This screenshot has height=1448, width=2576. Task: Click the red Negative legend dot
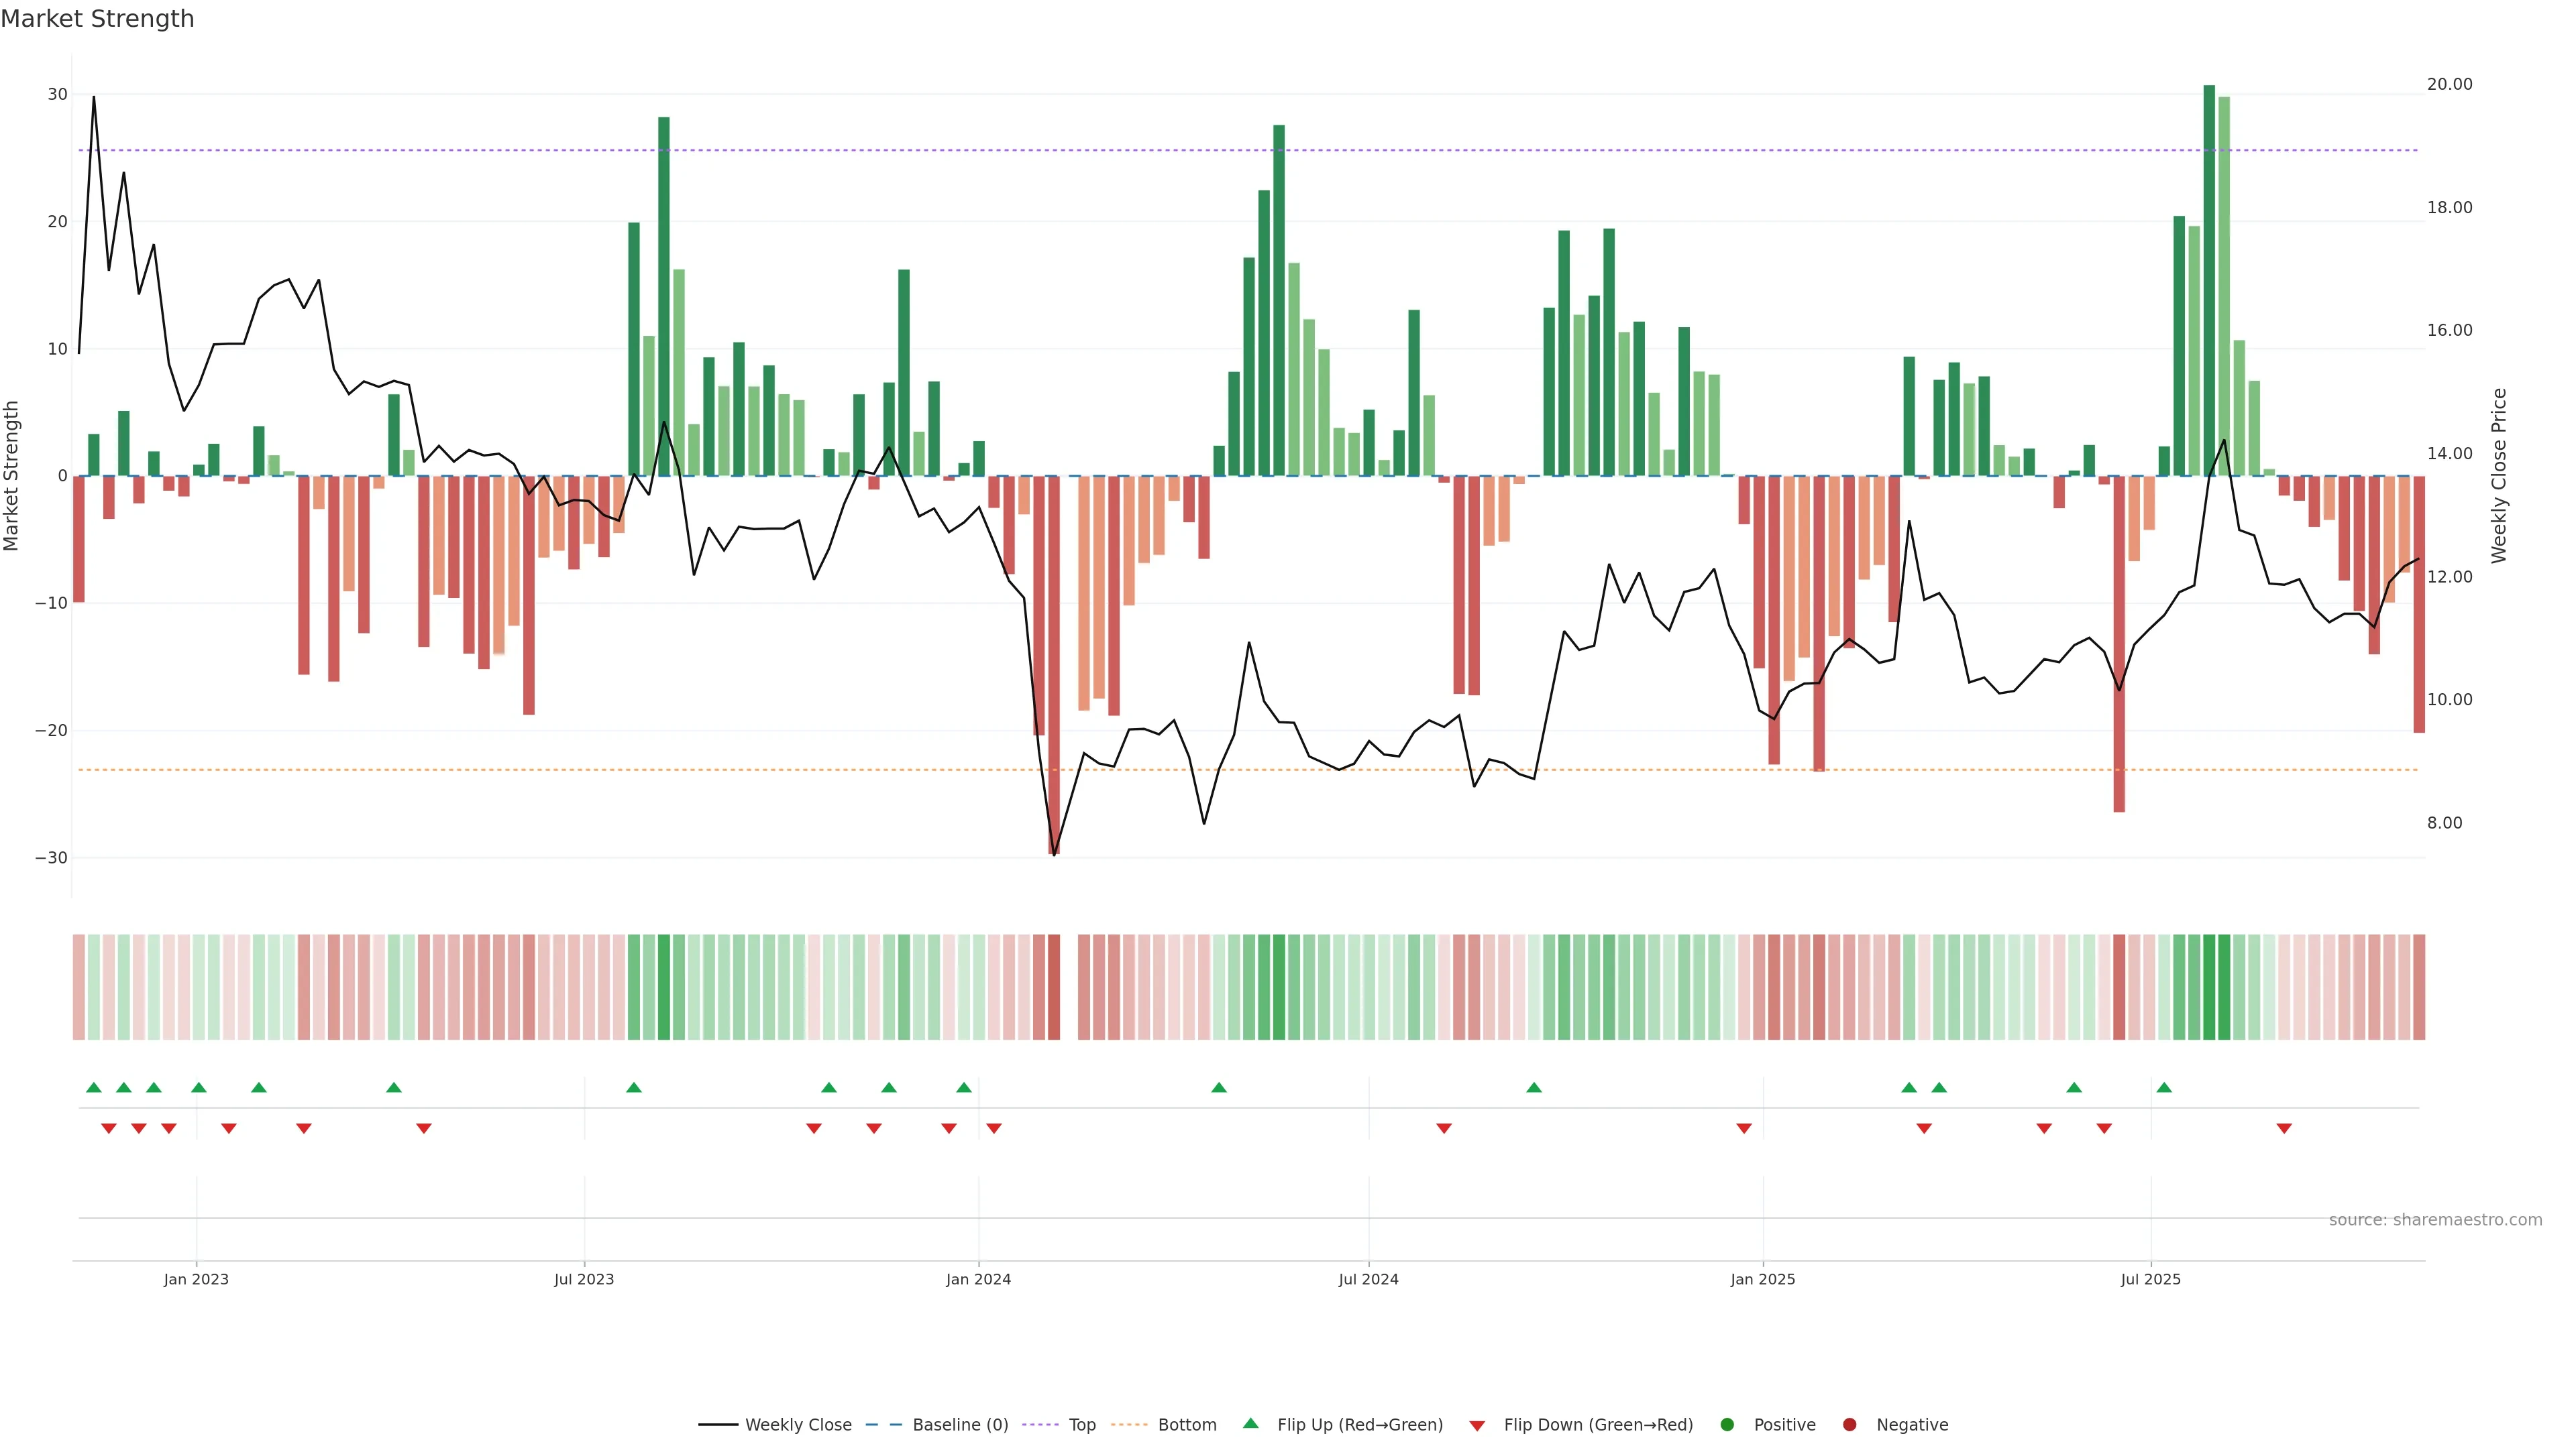1849,1424
